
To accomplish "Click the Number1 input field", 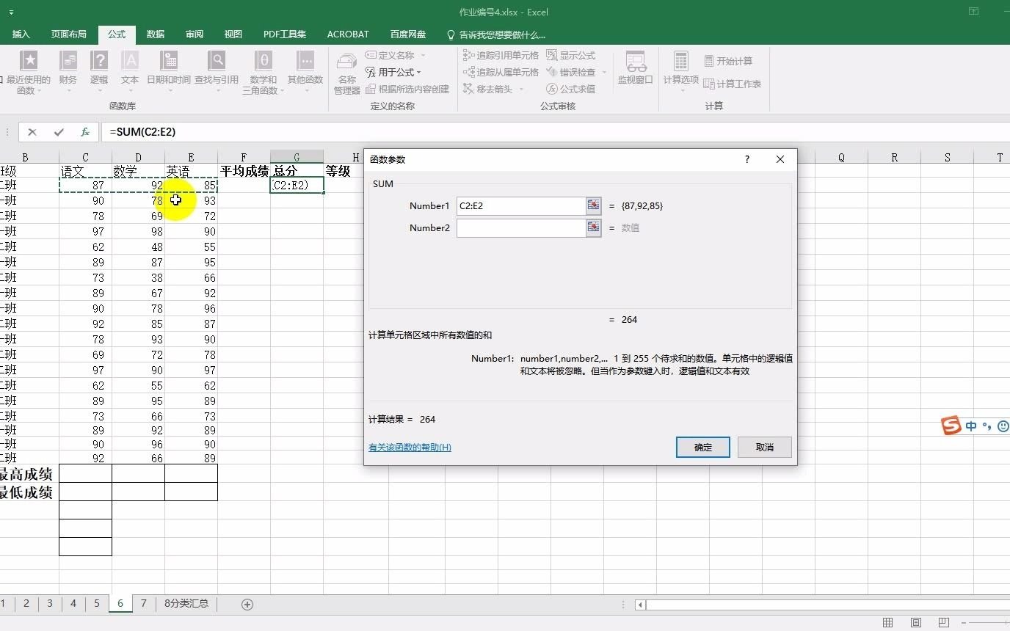I will coord(520,206).
